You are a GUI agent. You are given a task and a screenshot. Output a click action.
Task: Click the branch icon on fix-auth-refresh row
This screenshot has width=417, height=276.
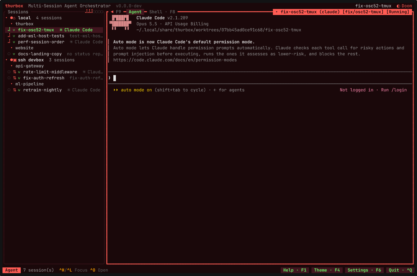19,78
